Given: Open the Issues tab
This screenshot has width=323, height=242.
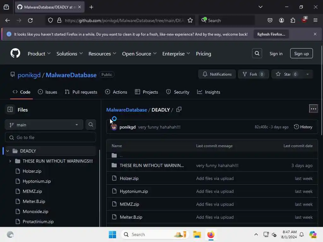Looking at the screenshot, I should (48, 92).
